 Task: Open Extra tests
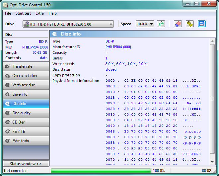pos(26,141)
